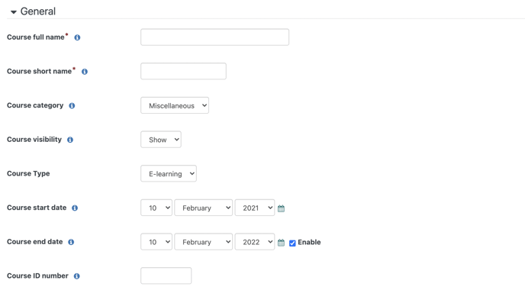Open the start date month dropdown
The width and height of the screenshot is (525, 290).
[204, 208]
